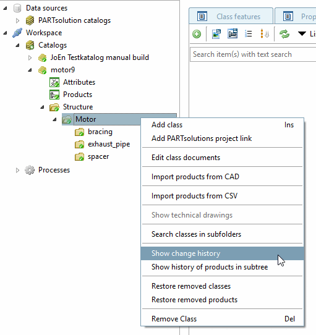Expand the Processes node
The image size is (316, 335).
coord(17,170)
